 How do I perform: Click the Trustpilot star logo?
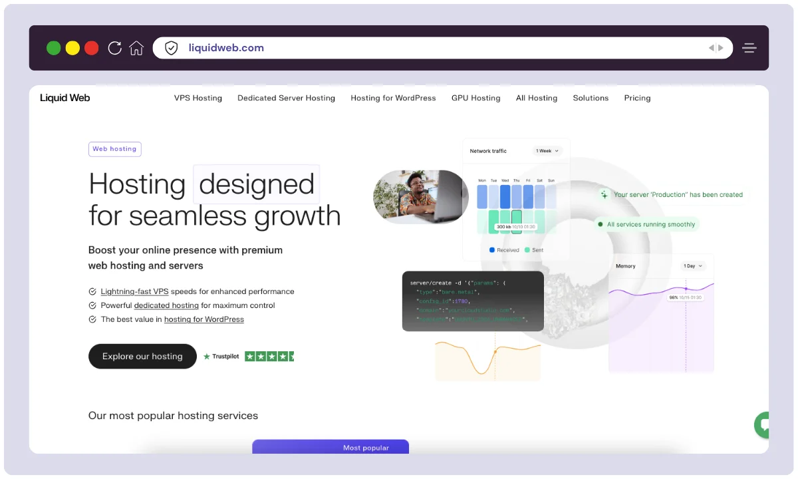[x=207, y=357]
